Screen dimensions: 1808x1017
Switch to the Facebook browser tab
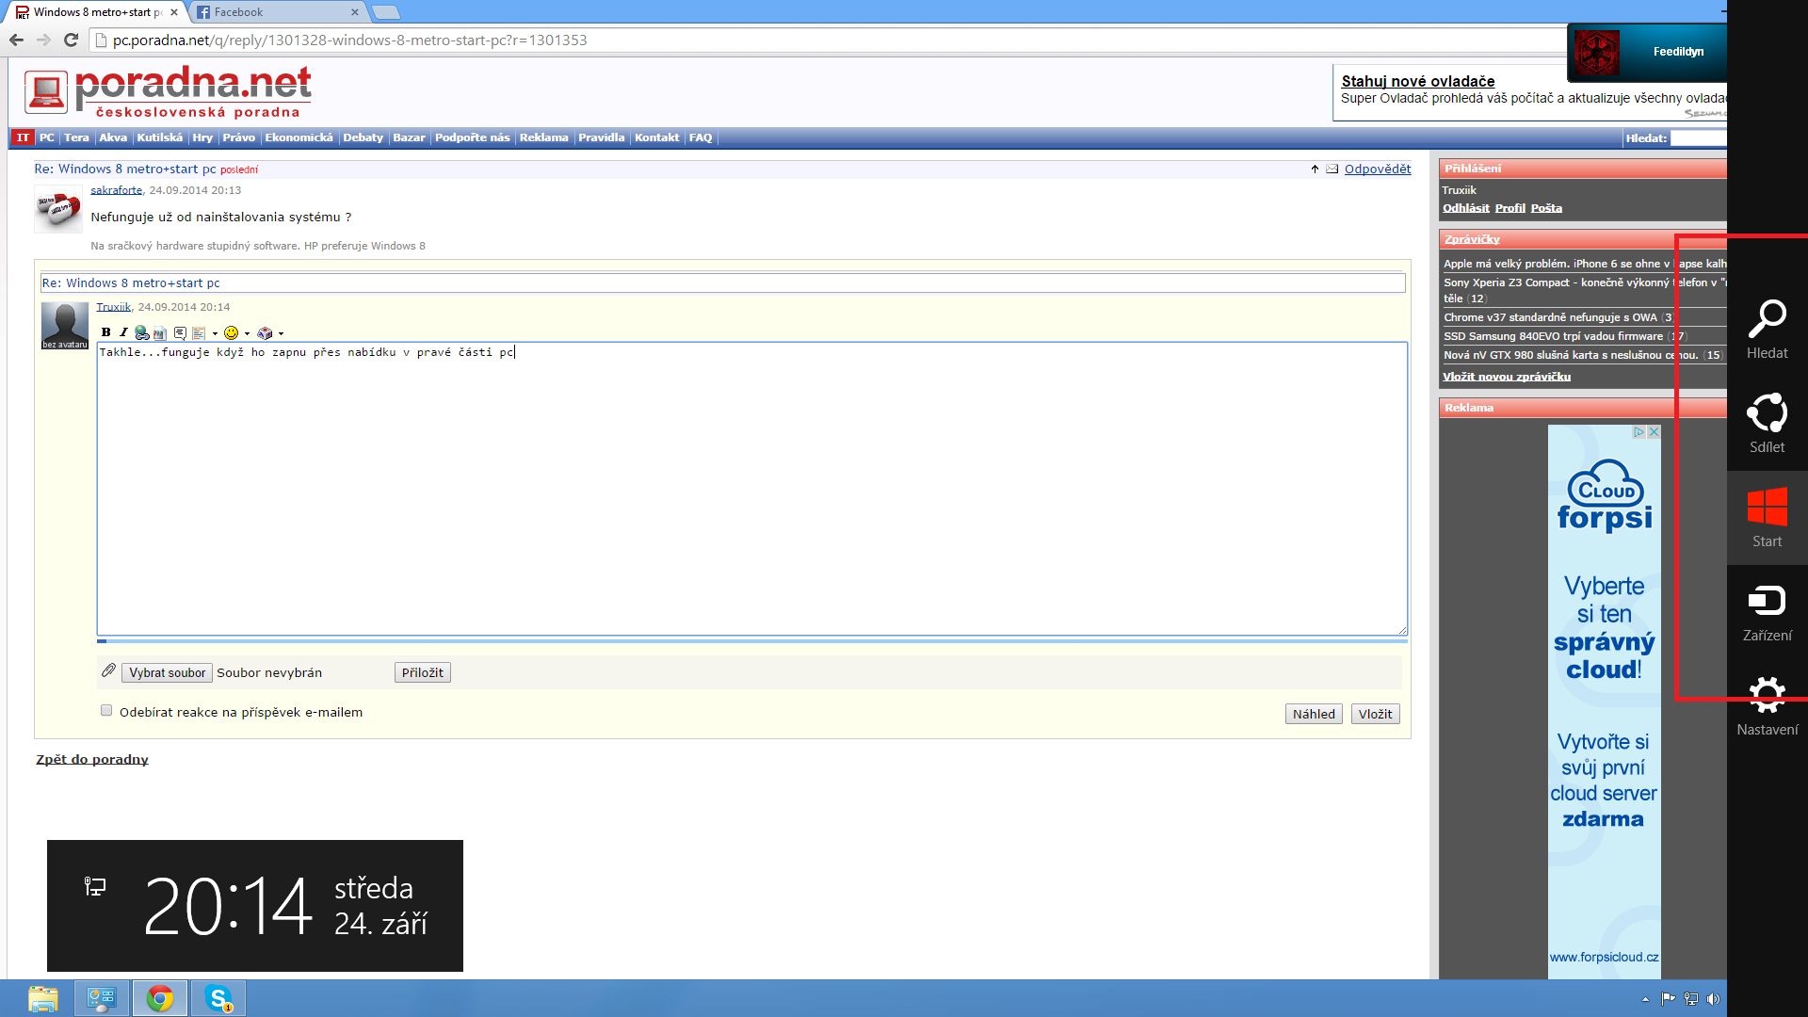pyautogui.click(x=273, y=12)
